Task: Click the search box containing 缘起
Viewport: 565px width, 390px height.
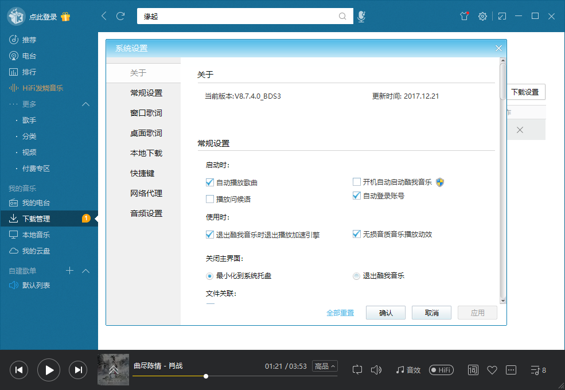Action: pyautogui.click(x=241, y=16)
